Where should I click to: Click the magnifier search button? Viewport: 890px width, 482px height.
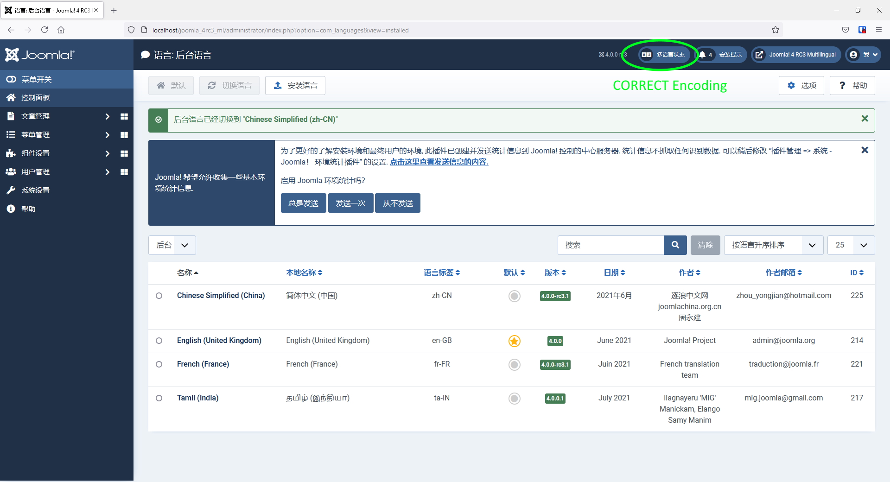point(675,245)
